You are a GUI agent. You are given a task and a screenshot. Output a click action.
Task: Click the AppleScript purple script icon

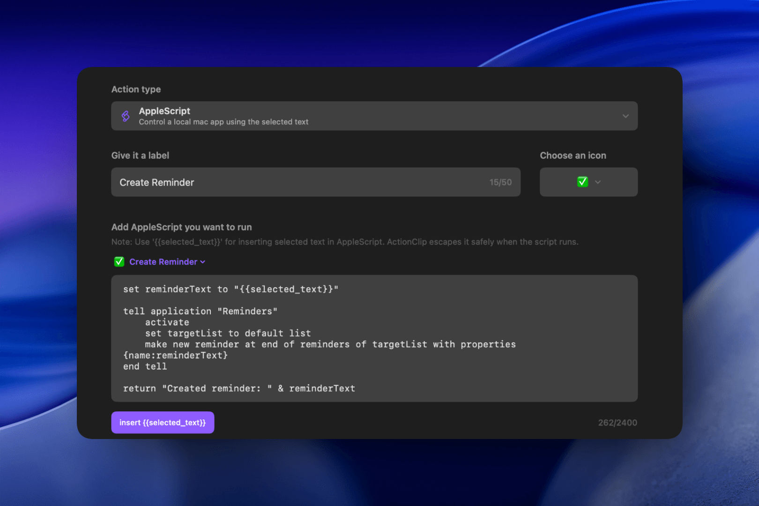(x=126, y=116)
